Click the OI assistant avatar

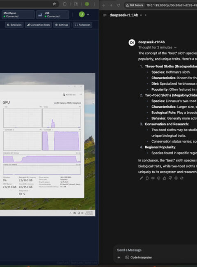(132, 43)
